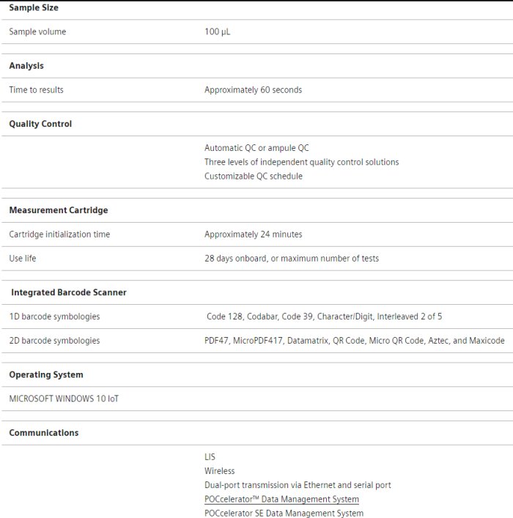Click the 'MICROSOFT WINDOWS 10 IoT' text
This screenshot has width=513, height=518.
click(64, 399)
